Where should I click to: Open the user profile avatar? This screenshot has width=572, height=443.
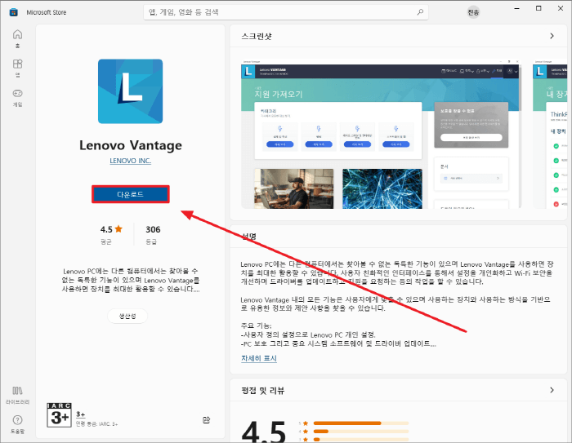pyautogui.click(x=473, y=12)
